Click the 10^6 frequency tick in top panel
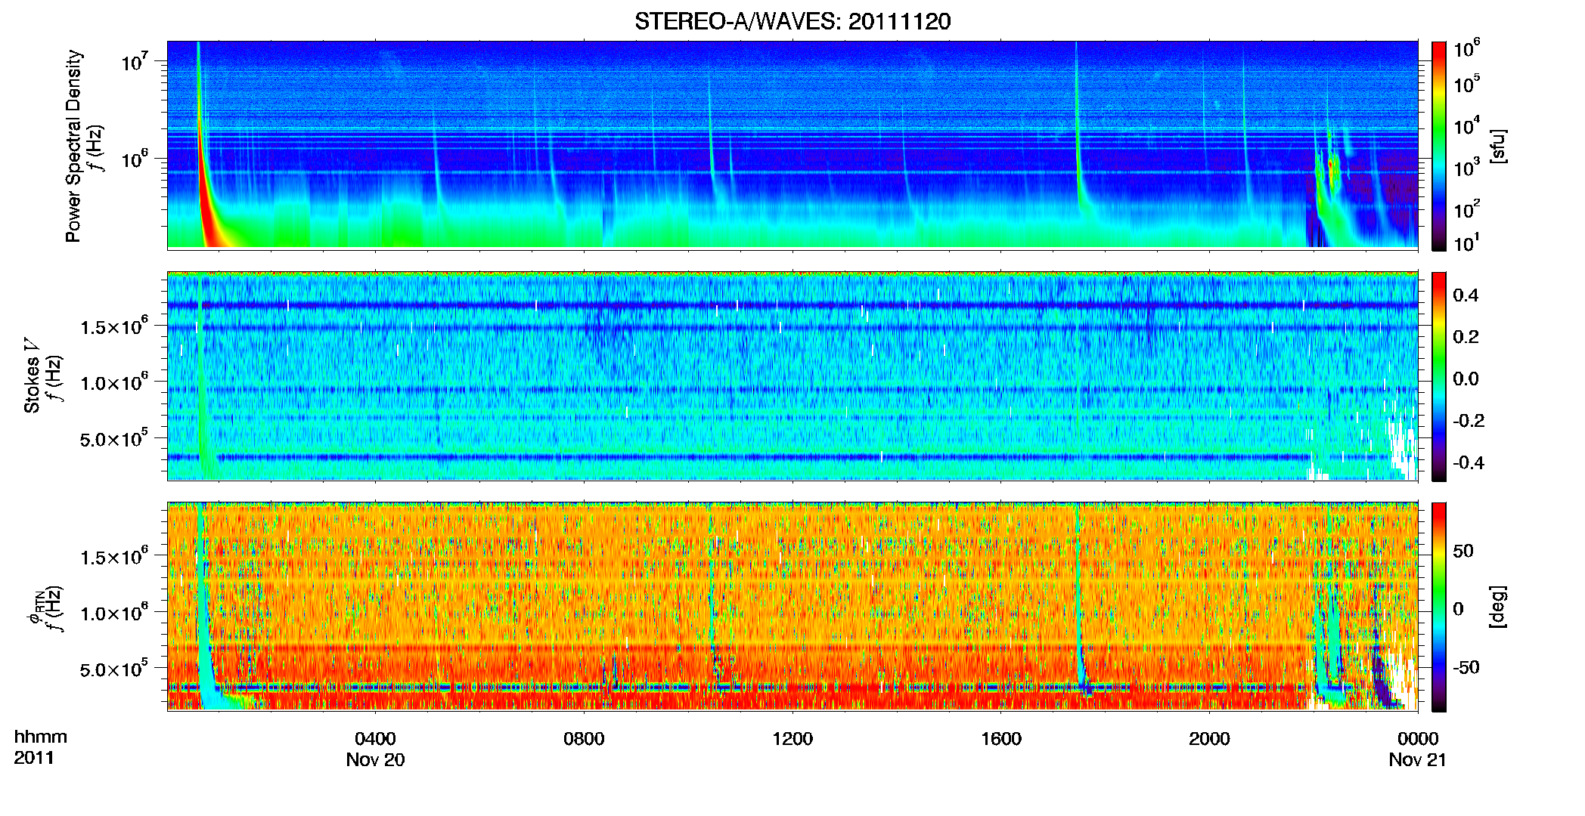 click(x=134, y=159)
